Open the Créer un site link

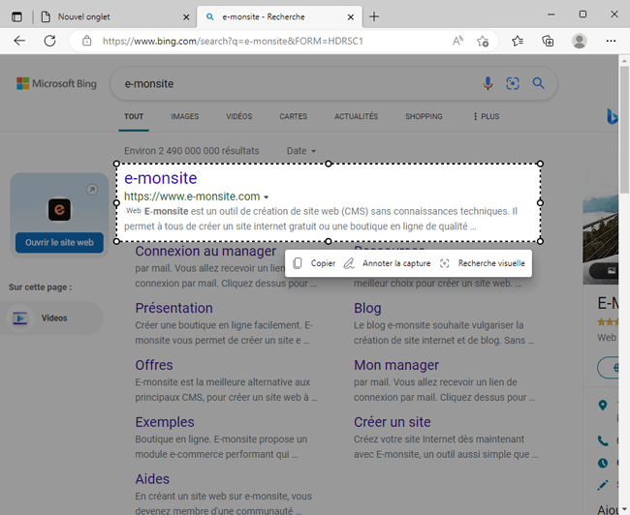[x=393, y=422]
